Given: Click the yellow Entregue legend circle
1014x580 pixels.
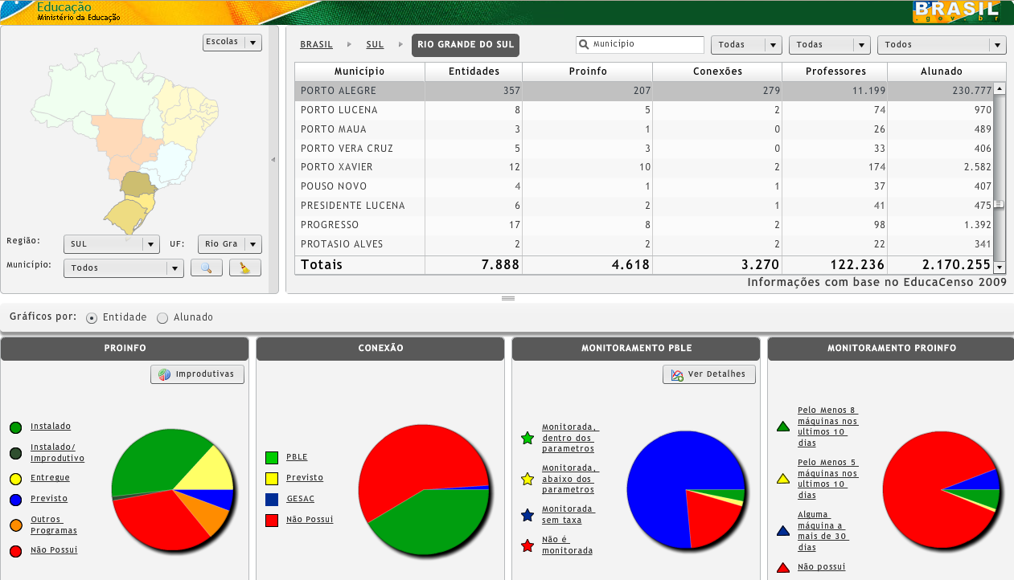Looking at the screenshot, I should coord(15,479).
